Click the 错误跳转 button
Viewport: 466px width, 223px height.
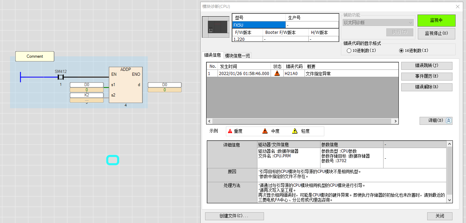point(427,66)
